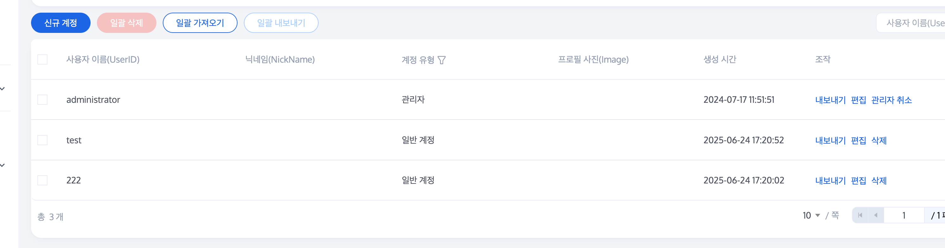
Task: Tick the checkbox for user 222
Action: pos(42,180)
